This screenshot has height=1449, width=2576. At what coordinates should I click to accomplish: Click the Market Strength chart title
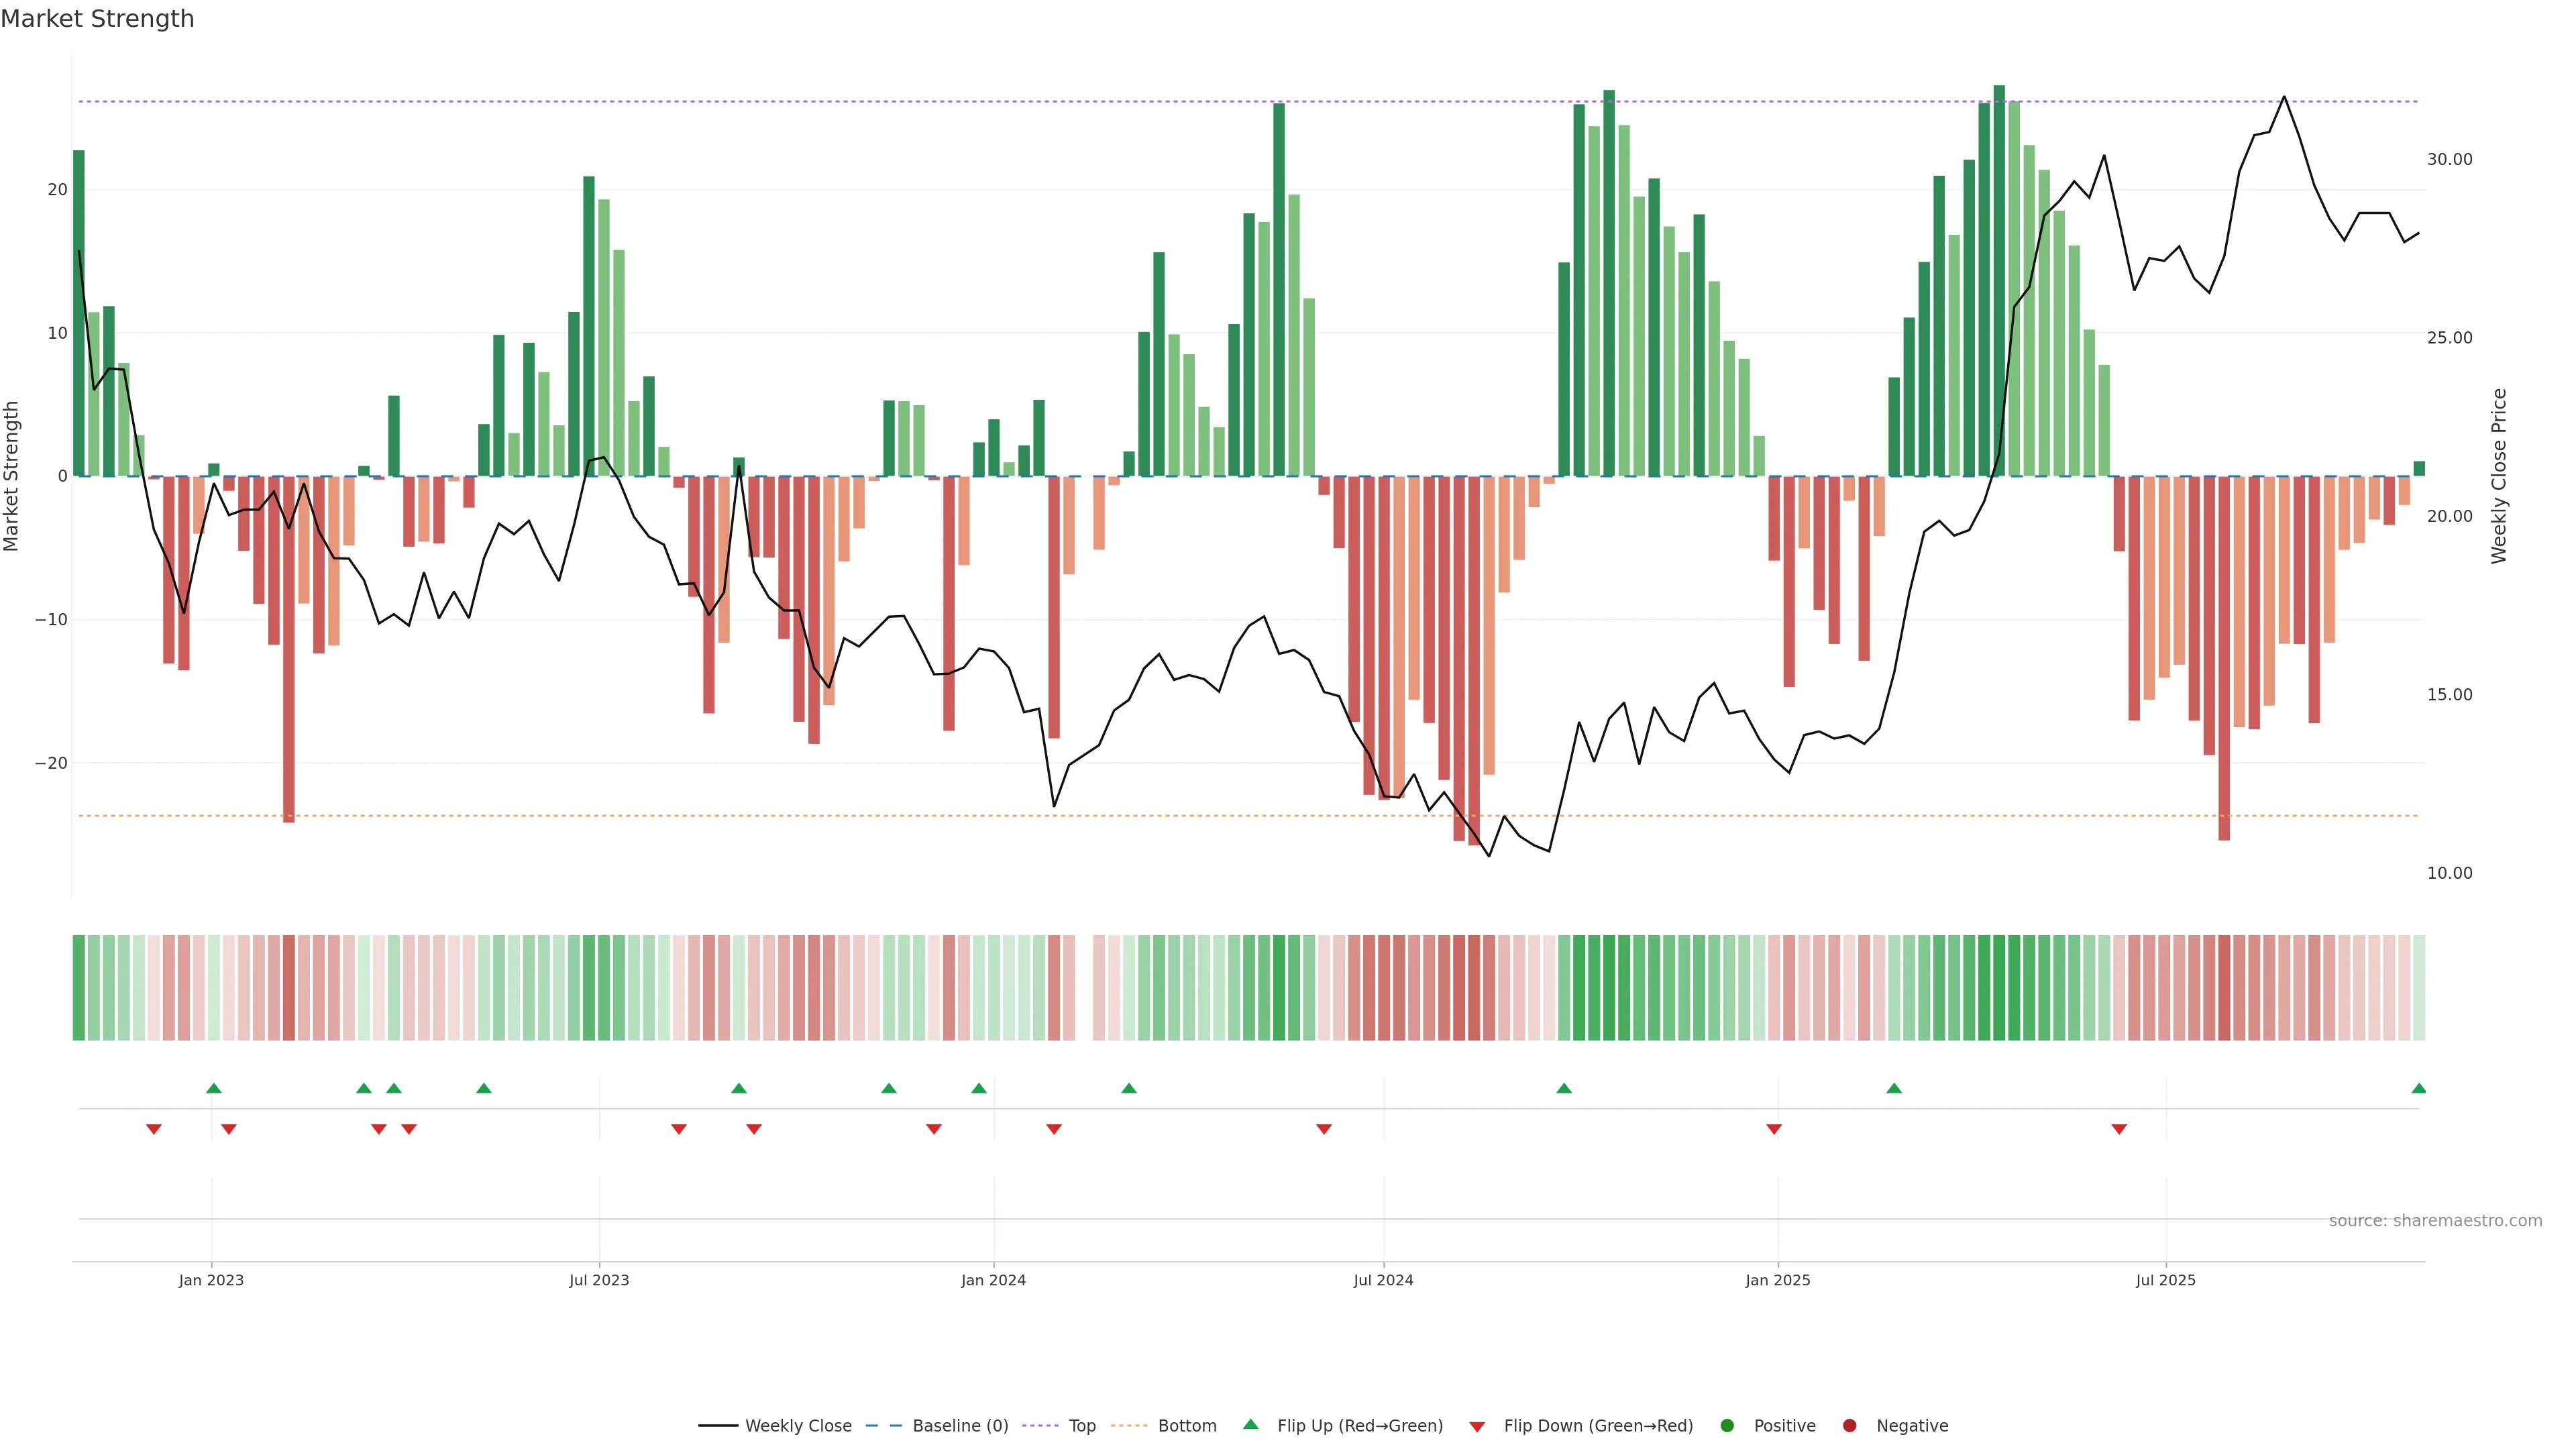click(97, 19)
